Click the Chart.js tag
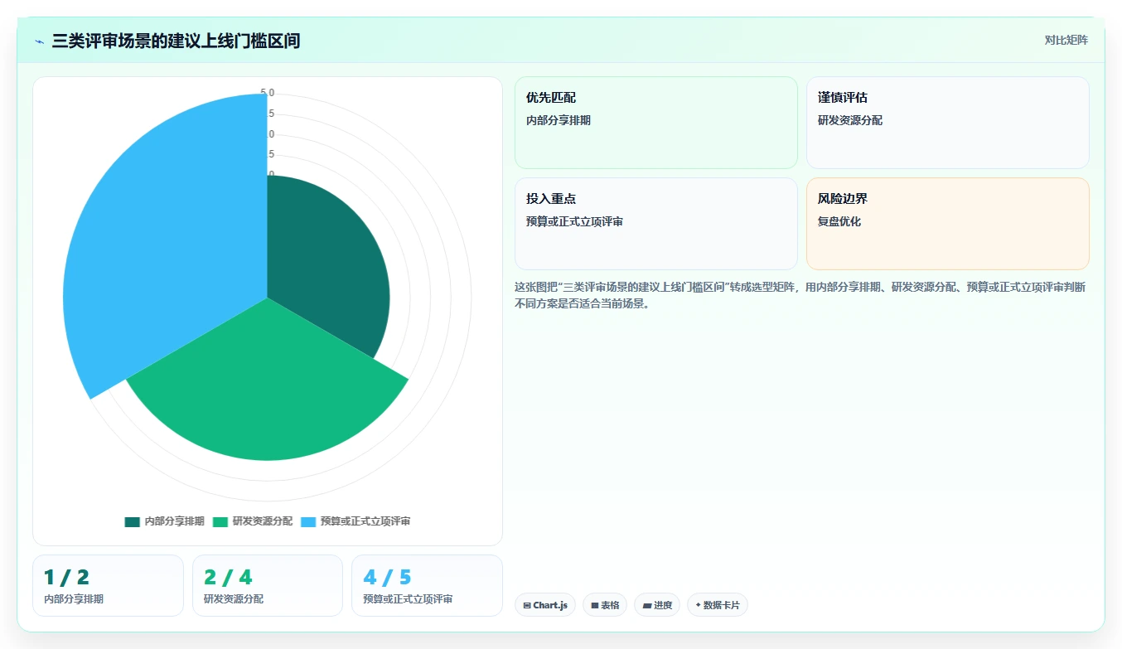Image resolution: width=1122 pixels, height=649 pixels. 545,605
